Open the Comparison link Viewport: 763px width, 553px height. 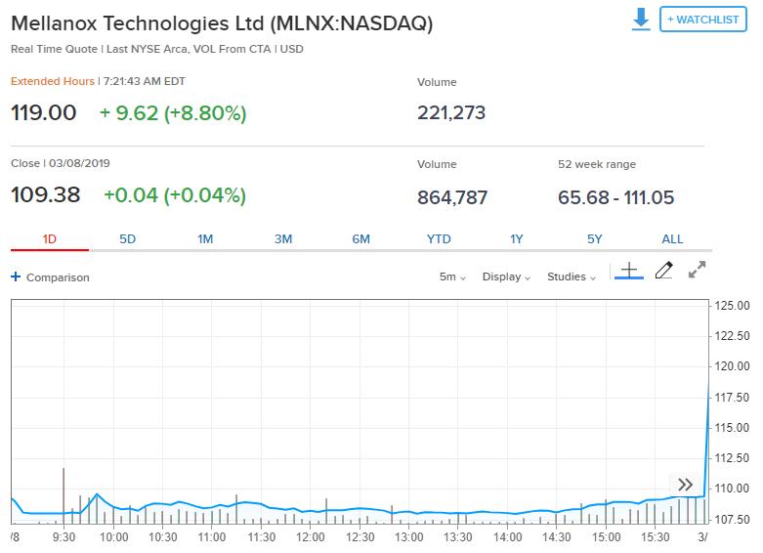[58, 277]
